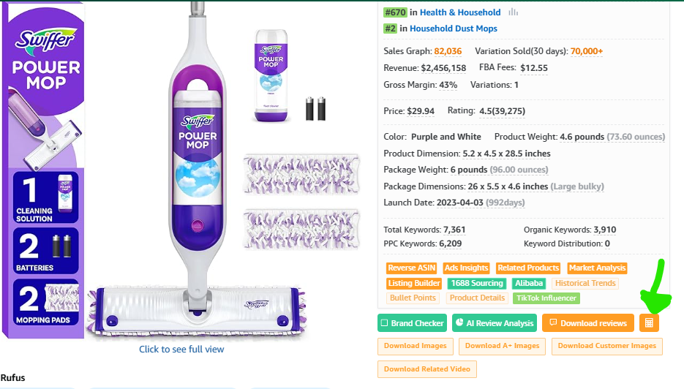This screenshot has width=684, height=389.
Task: Launch Market Analysis
Action: click(597, 268)
